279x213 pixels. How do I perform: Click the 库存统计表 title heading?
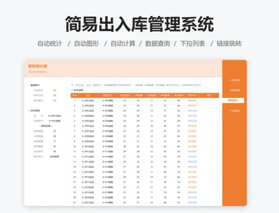tap(37, 66)
